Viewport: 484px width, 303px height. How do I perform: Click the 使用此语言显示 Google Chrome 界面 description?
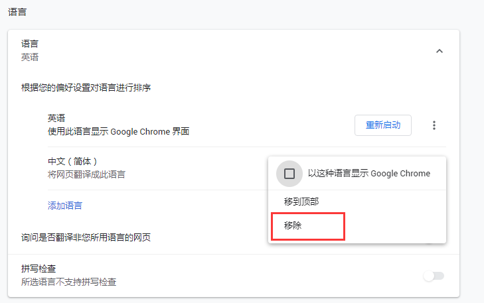coord(118,131)
